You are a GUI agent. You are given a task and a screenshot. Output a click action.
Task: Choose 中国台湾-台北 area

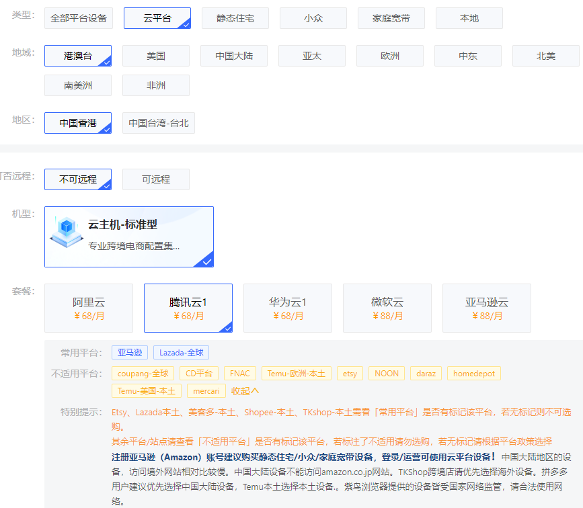(x=159, y=123)
